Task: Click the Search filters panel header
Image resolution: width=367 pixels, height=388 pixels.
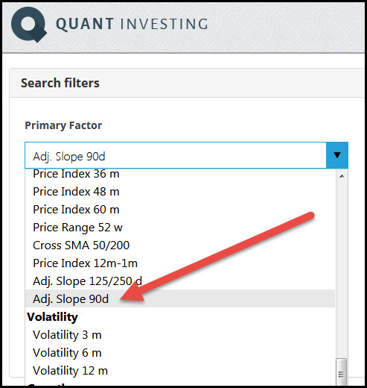Action: coord(188,83)
